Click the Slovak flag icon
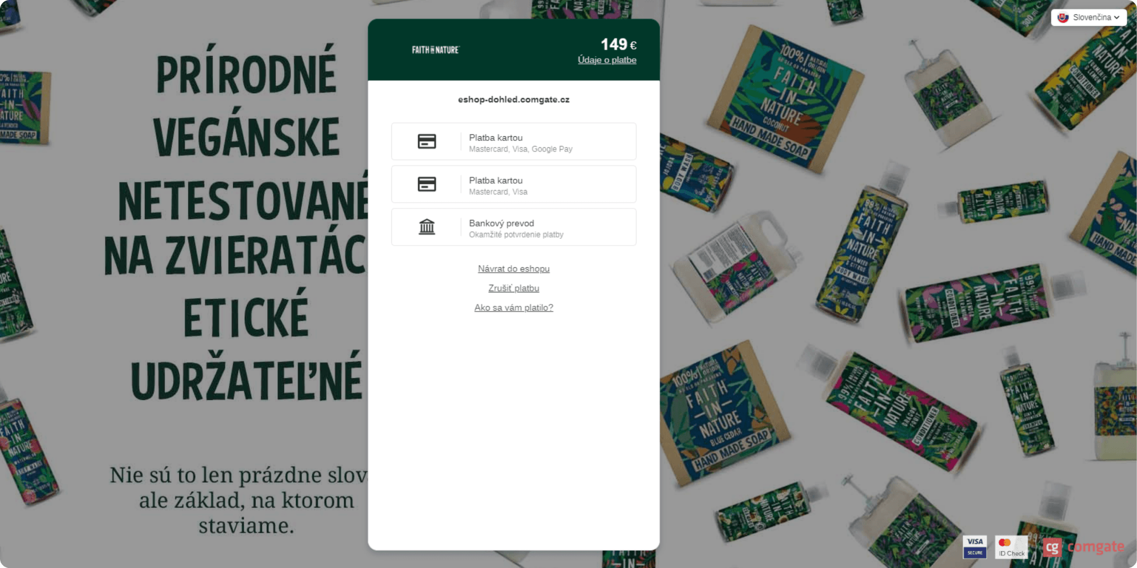This screenshot has width=1137, height=568. click(x=1063, y=17)
